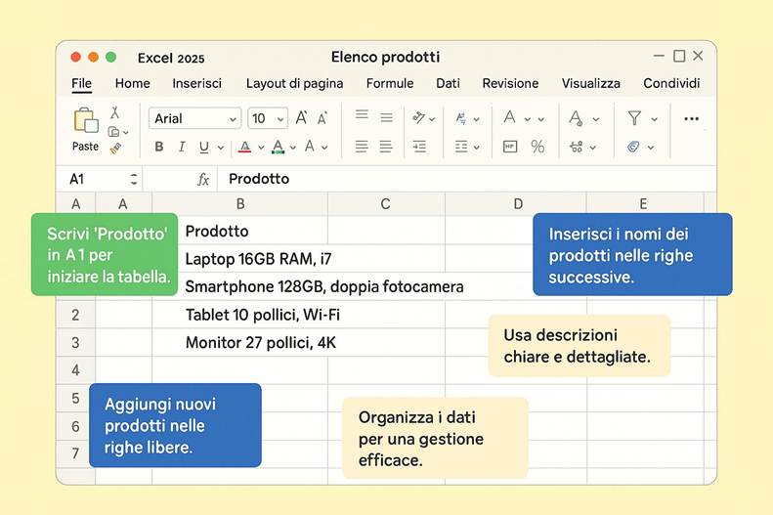
Task: Click the red font color A swatch
Action: 245,148
